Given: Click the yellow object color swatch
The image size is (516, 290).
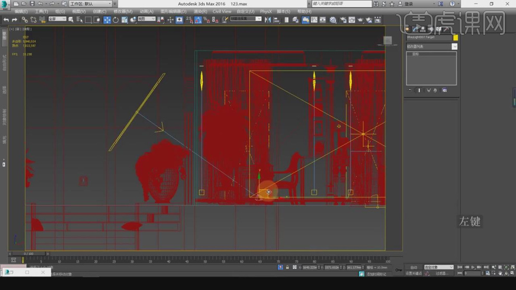Looking at the screenshot, I should (x=456, y=38).
